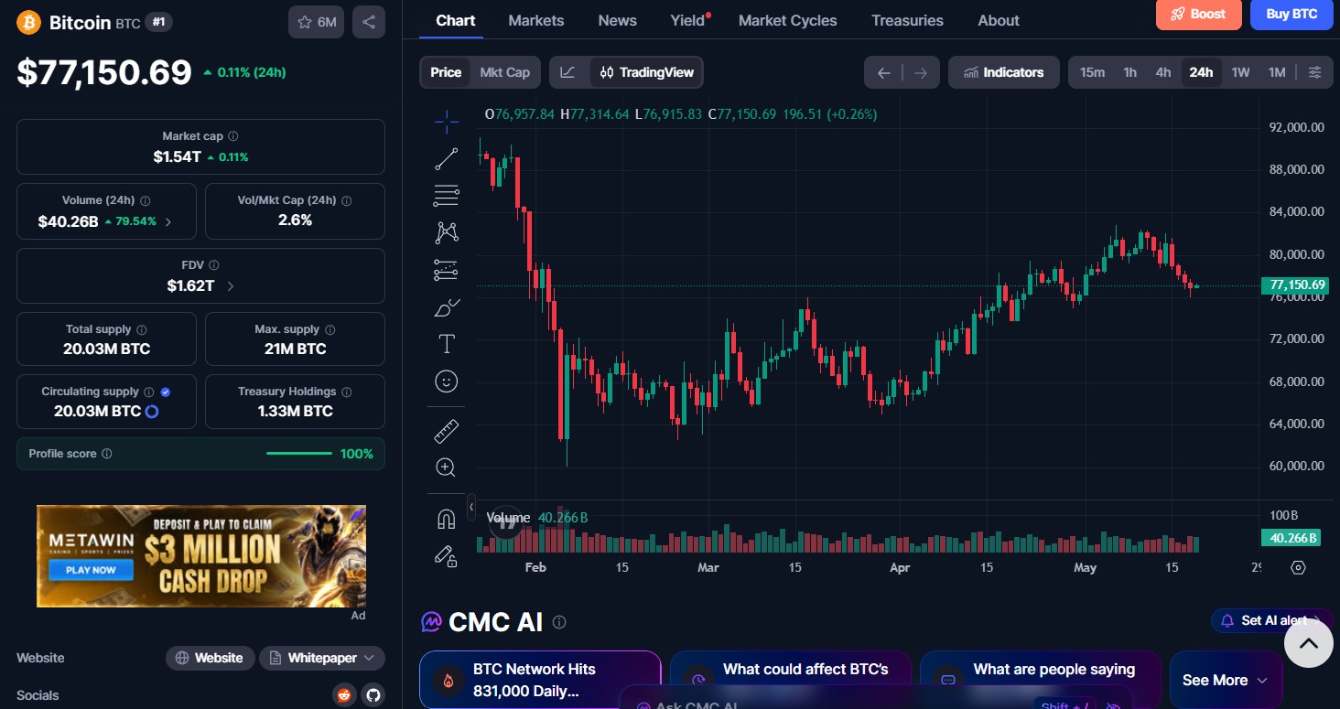Open the forecasting and measurement tool
This screenshot has height=709, width=1340.
click(447, 270)
